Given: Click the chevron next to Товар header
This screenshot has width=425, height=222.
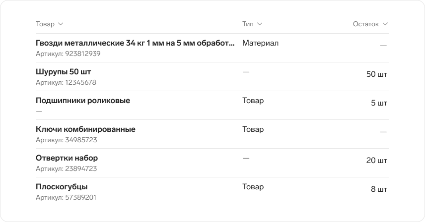Looking at the screenshot, I should (x=61, y=24).
